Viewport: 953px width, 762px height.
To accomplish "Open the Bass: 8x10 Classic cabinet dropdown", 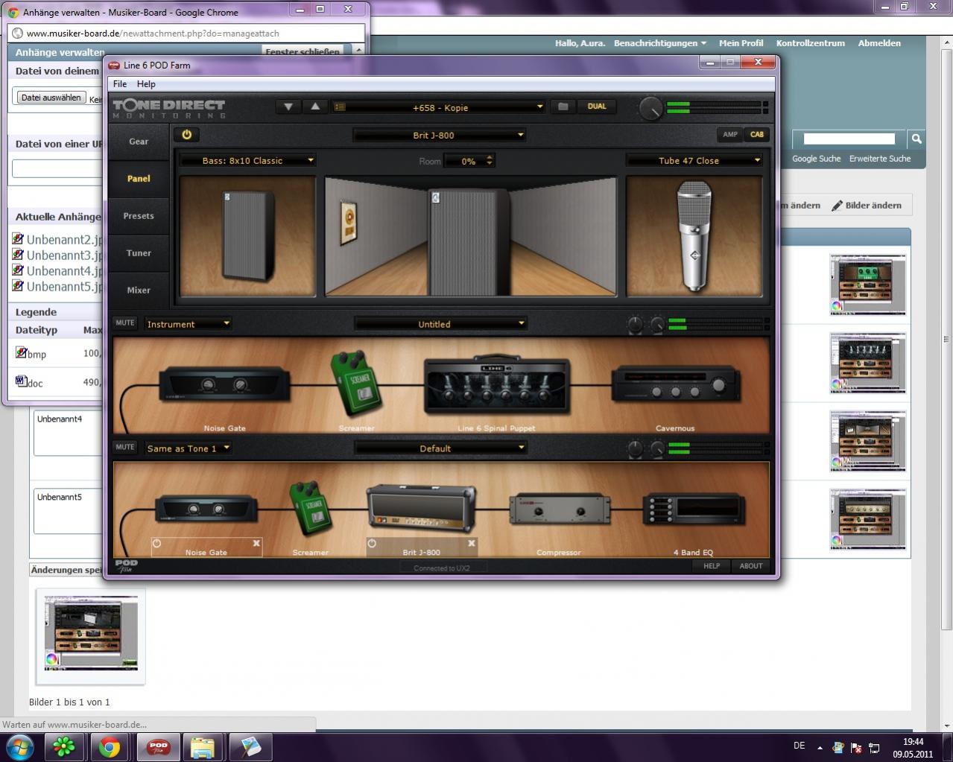I will point(247,160).
